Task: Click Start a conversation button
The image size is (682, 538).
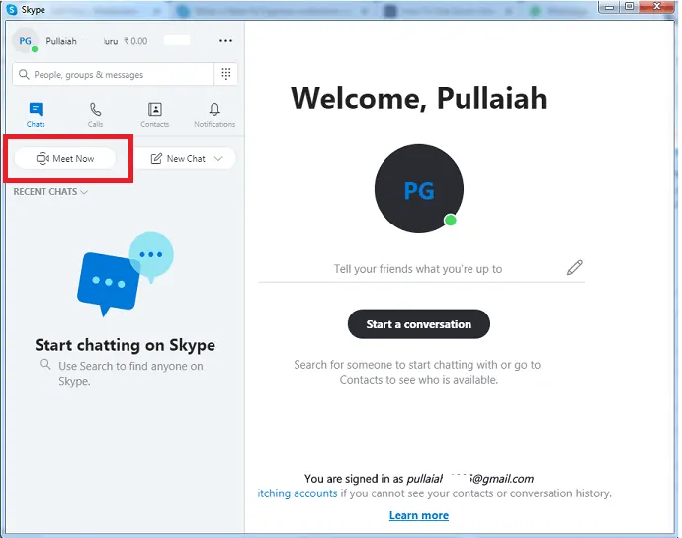Action: pos(419,324)
